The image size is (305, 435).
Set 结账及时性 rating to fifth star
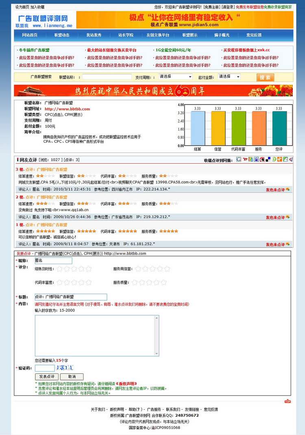89,269
